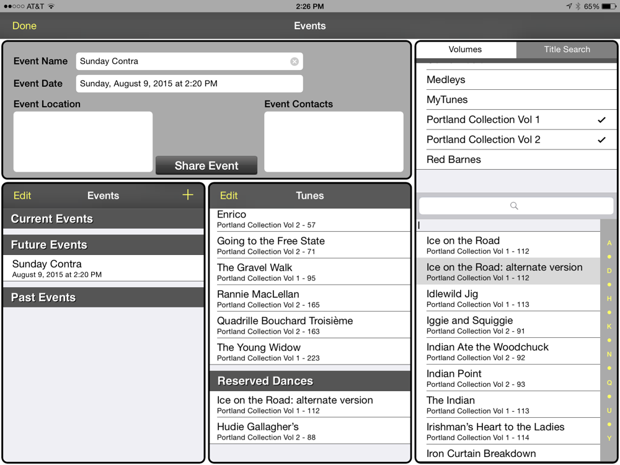Screen dimensions: 620x465
Task: Jump to letter A in the index bar
Action: tap(609, 243)
